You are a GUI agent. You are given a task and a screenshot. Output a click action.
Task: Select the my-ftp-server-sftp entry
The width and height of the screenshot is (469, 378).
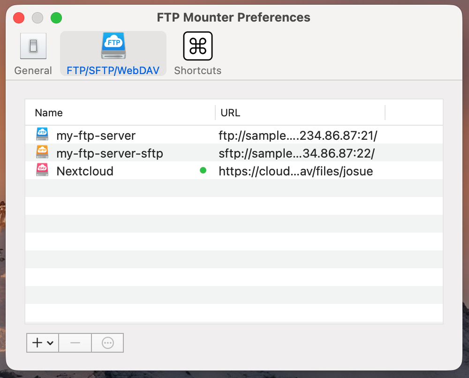[x=110, y=153]
